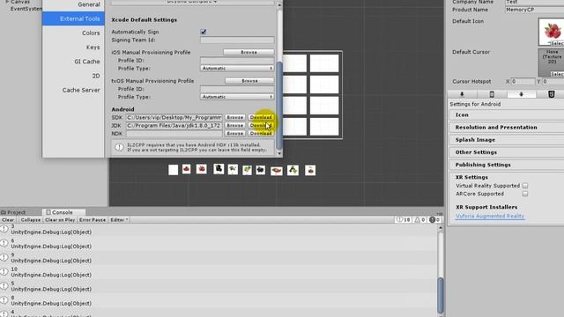
Task: Browse for Android SDK path
Action: pos(235,117)
